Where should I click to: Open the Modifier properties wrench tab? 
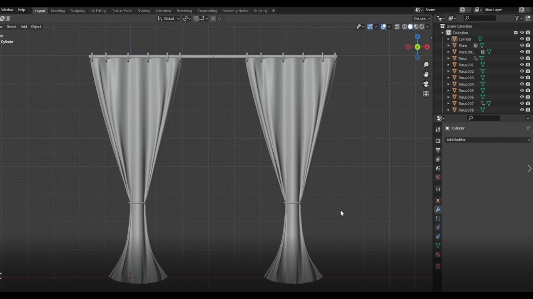click(438, 209)
